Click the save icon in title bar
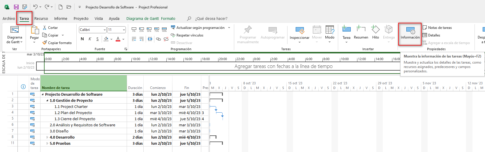Image resolution: width=485 pixels, height=152 pixels. 16,7
